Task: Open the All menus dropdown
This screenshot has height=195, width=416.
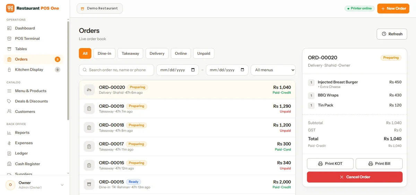Action: (x=273, y=70)
